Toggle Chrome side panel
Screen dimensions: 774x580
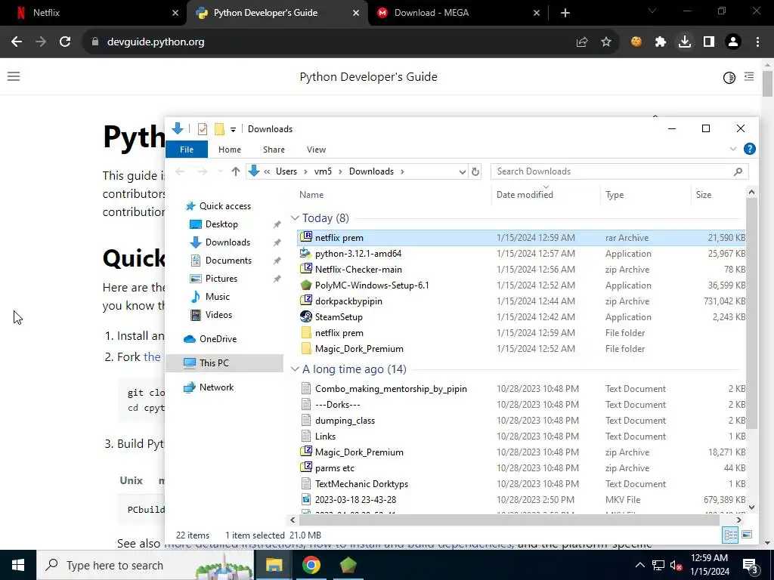pos(709,42)
